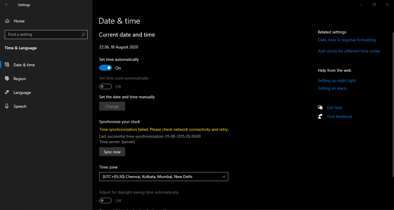The image size is (394, 210).
Task: Click the Last successful time synchronization line
Action: click(150, 136)
